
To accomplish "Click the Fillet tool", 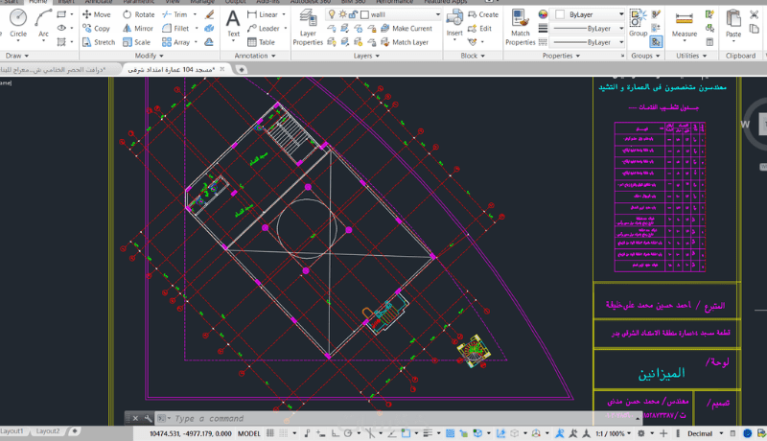I will pos(175,29).
